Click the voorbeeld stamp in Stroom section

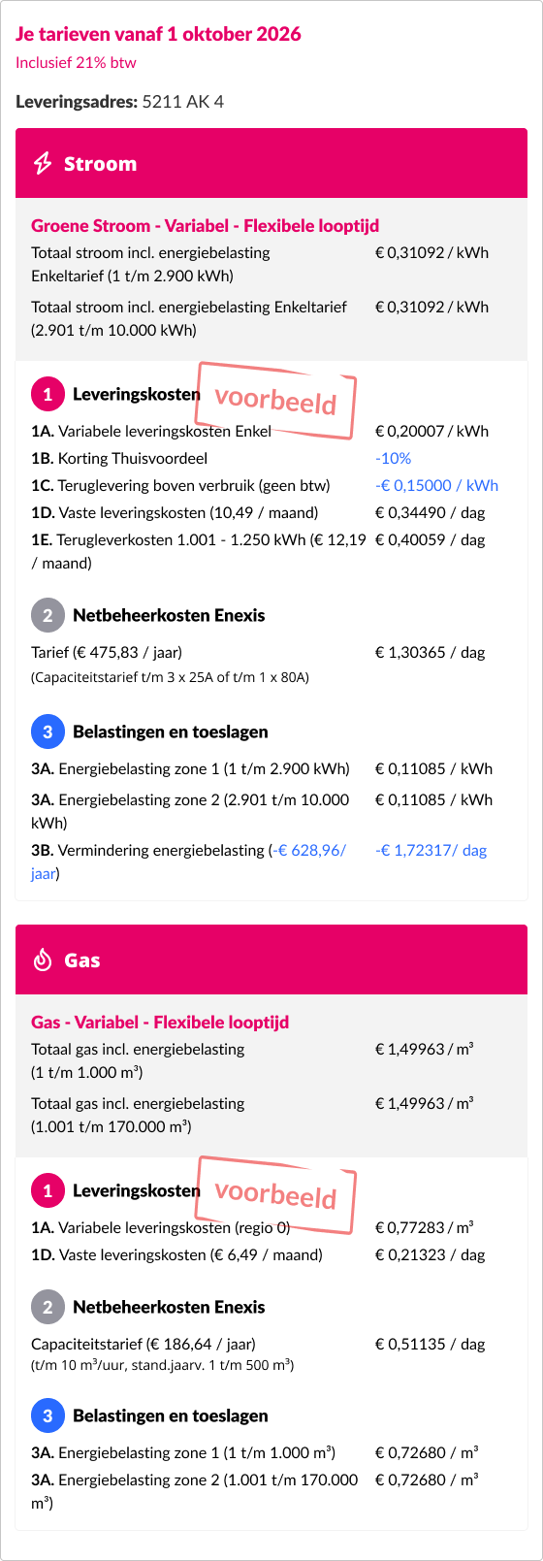point(276,400)
